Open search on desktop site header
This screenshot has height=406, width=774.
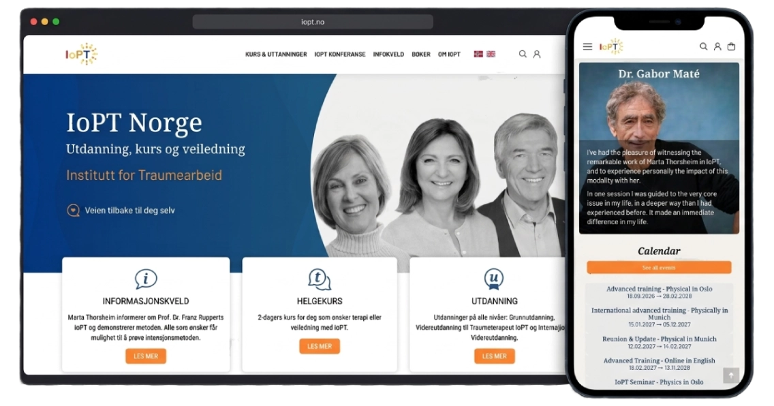tap(523, 54)
